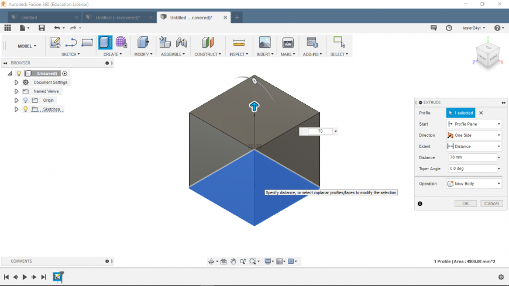Image resolution: width=509 pixels, height=286 pixels.
Task: Click the Measure icon under Inspect
Action: (239, 42)
